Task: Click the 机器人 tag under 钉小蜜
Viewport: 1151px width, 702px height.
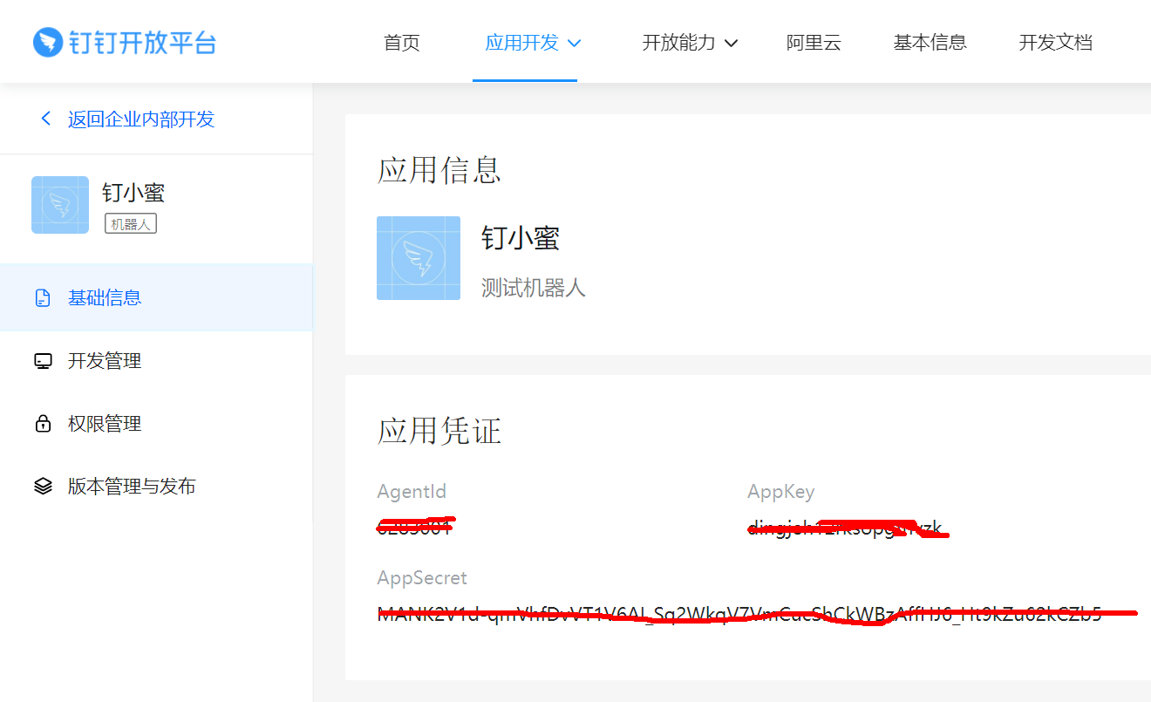Action: coord(131,224)
